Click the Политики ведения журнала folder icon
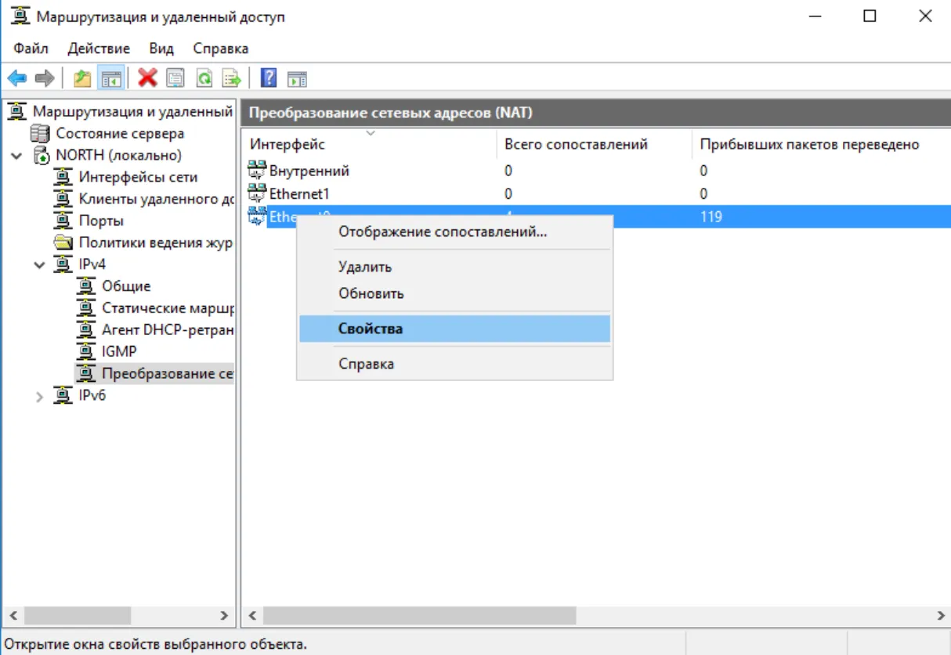This screenshot has height=655, width=951. pyautogui.click(x=63, y=243)
